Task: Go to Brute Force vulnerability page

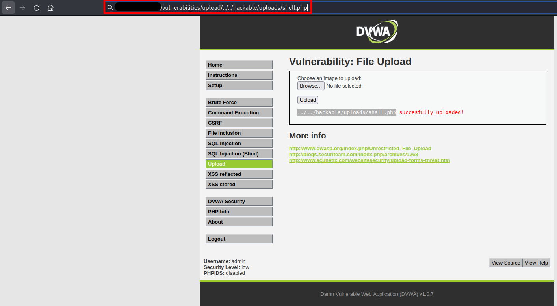Action: [239, 103]
